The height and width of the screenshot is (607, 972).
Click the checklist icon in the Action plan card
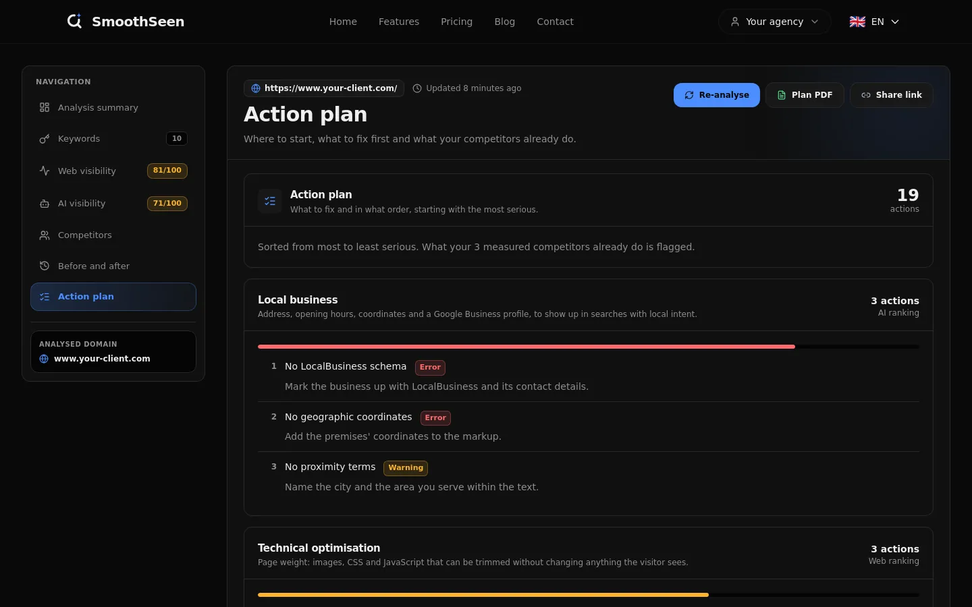[270, 201]
